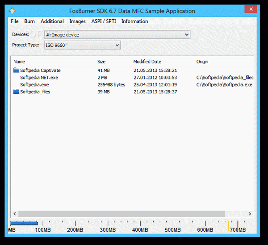The image size is (268, 245).
Task: Click the 2 MB size value
Action: point(102,78)
